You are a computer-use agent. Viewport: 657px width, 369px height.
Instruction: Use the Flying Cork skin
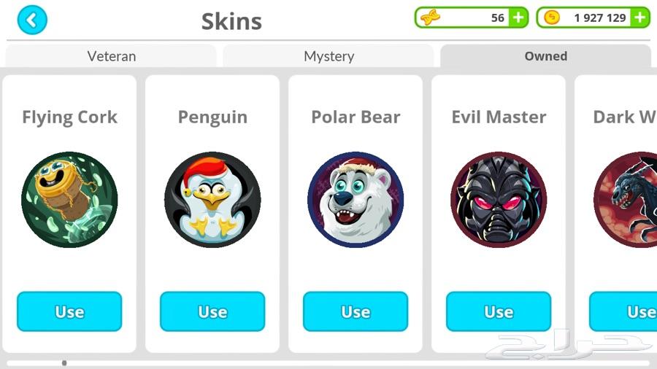69,311
